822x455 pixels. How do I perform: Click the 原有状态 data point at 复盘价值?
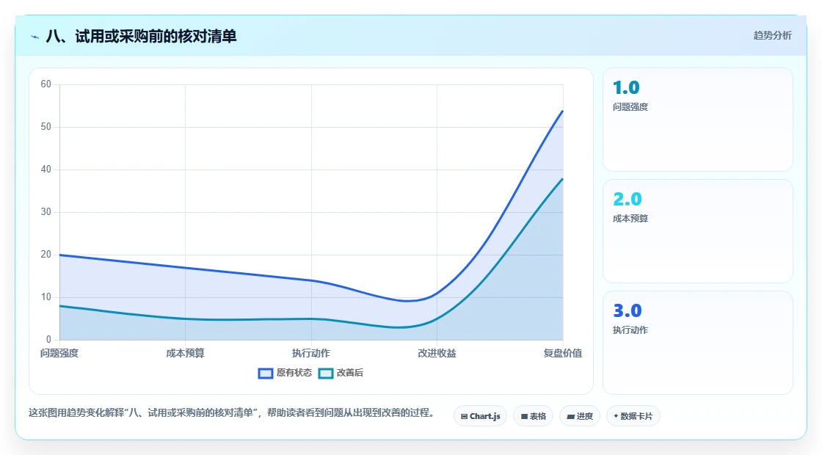click(x=562, y=111)
